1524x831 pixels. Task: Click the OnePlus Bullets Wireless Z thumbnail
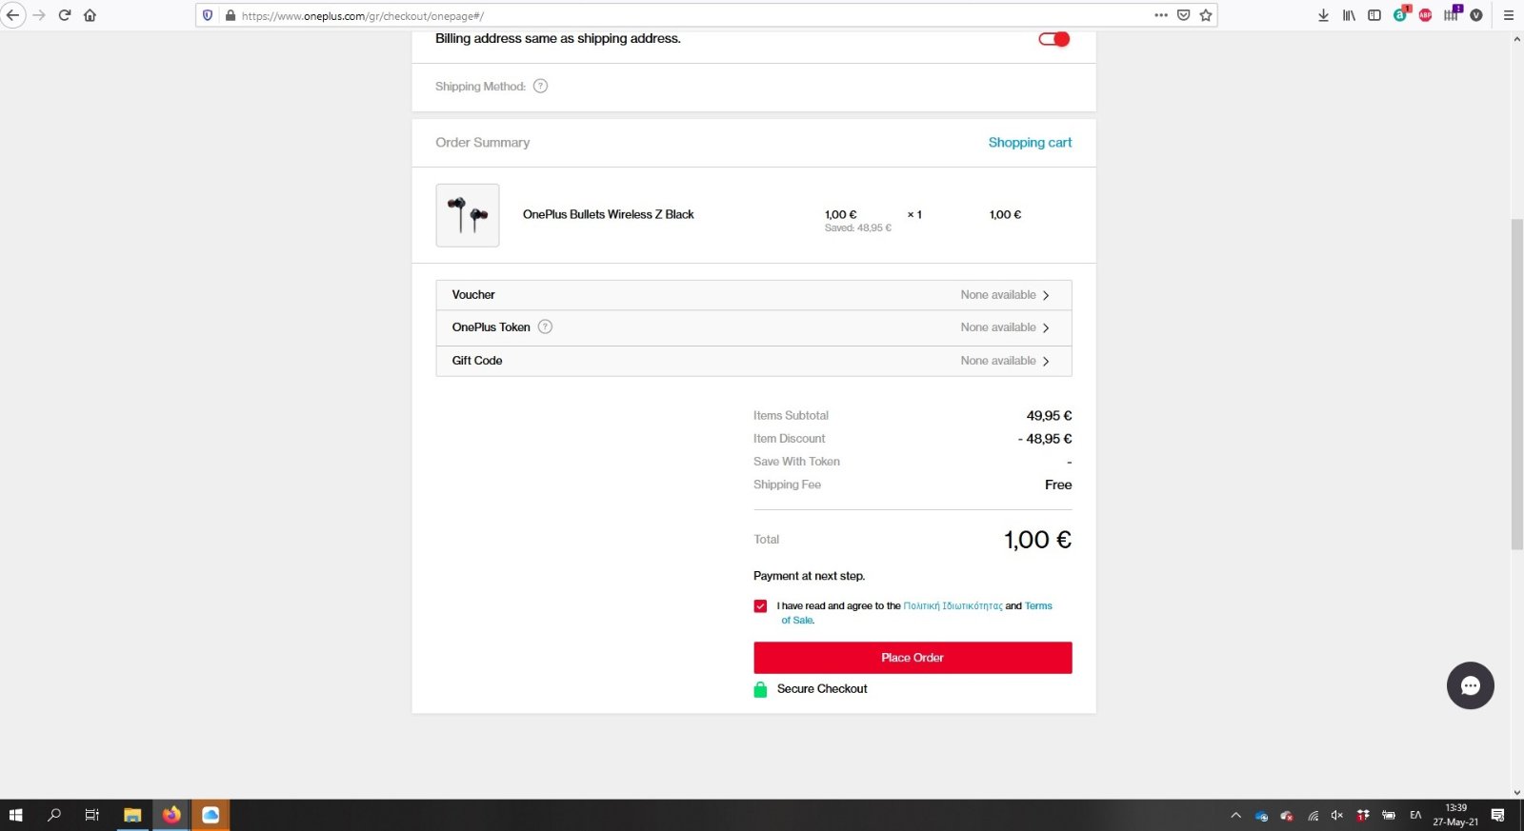468,215
